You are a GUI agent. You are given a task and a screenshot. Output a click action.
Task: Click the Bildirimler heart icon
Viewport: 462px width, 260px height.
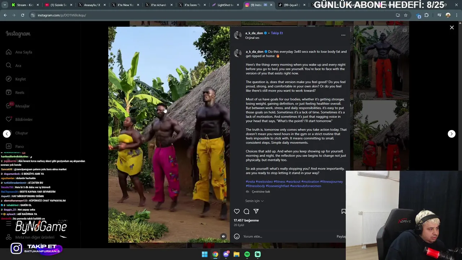[x=9, y=120]
